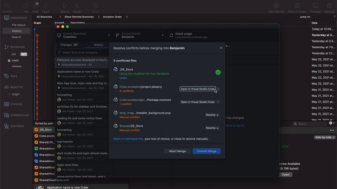Screen dimensions: 337x189
Task: Click the Stash icon in Sourcetree toolbar
Action: click(x=96, y=6)
